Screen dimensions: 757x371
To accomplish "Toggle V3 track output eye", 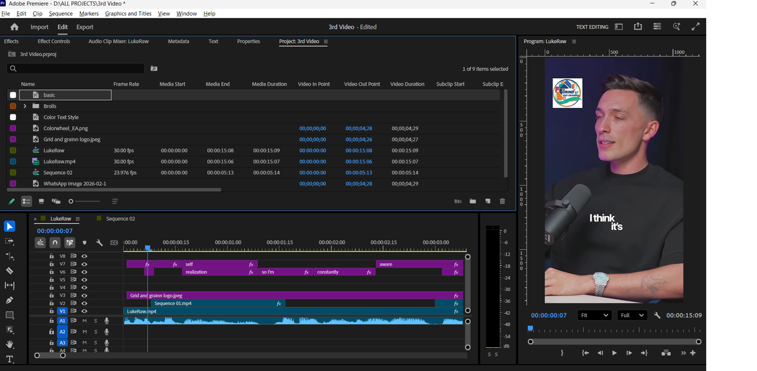I will pos(84,295).
